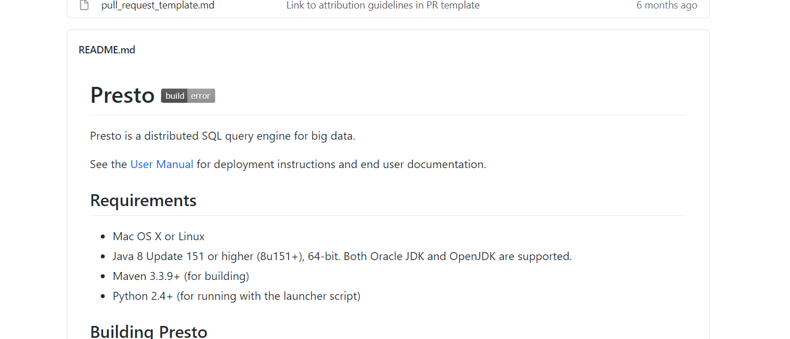Screen dimensions: 790x339
Task: Click the README.md file header label
Action: point(107,50)
